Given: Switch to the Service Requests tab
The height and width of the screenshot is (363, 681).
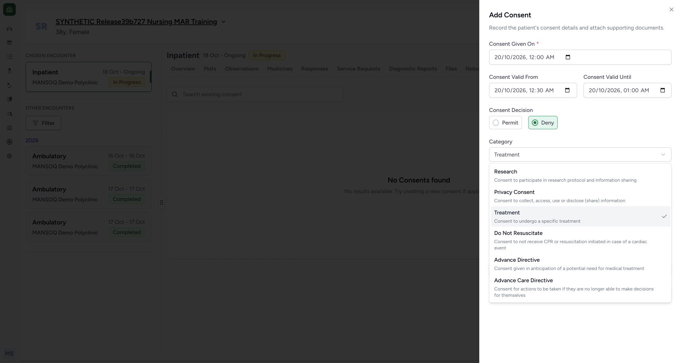Looking at the screenshot, I should click(x=359, y=69).
